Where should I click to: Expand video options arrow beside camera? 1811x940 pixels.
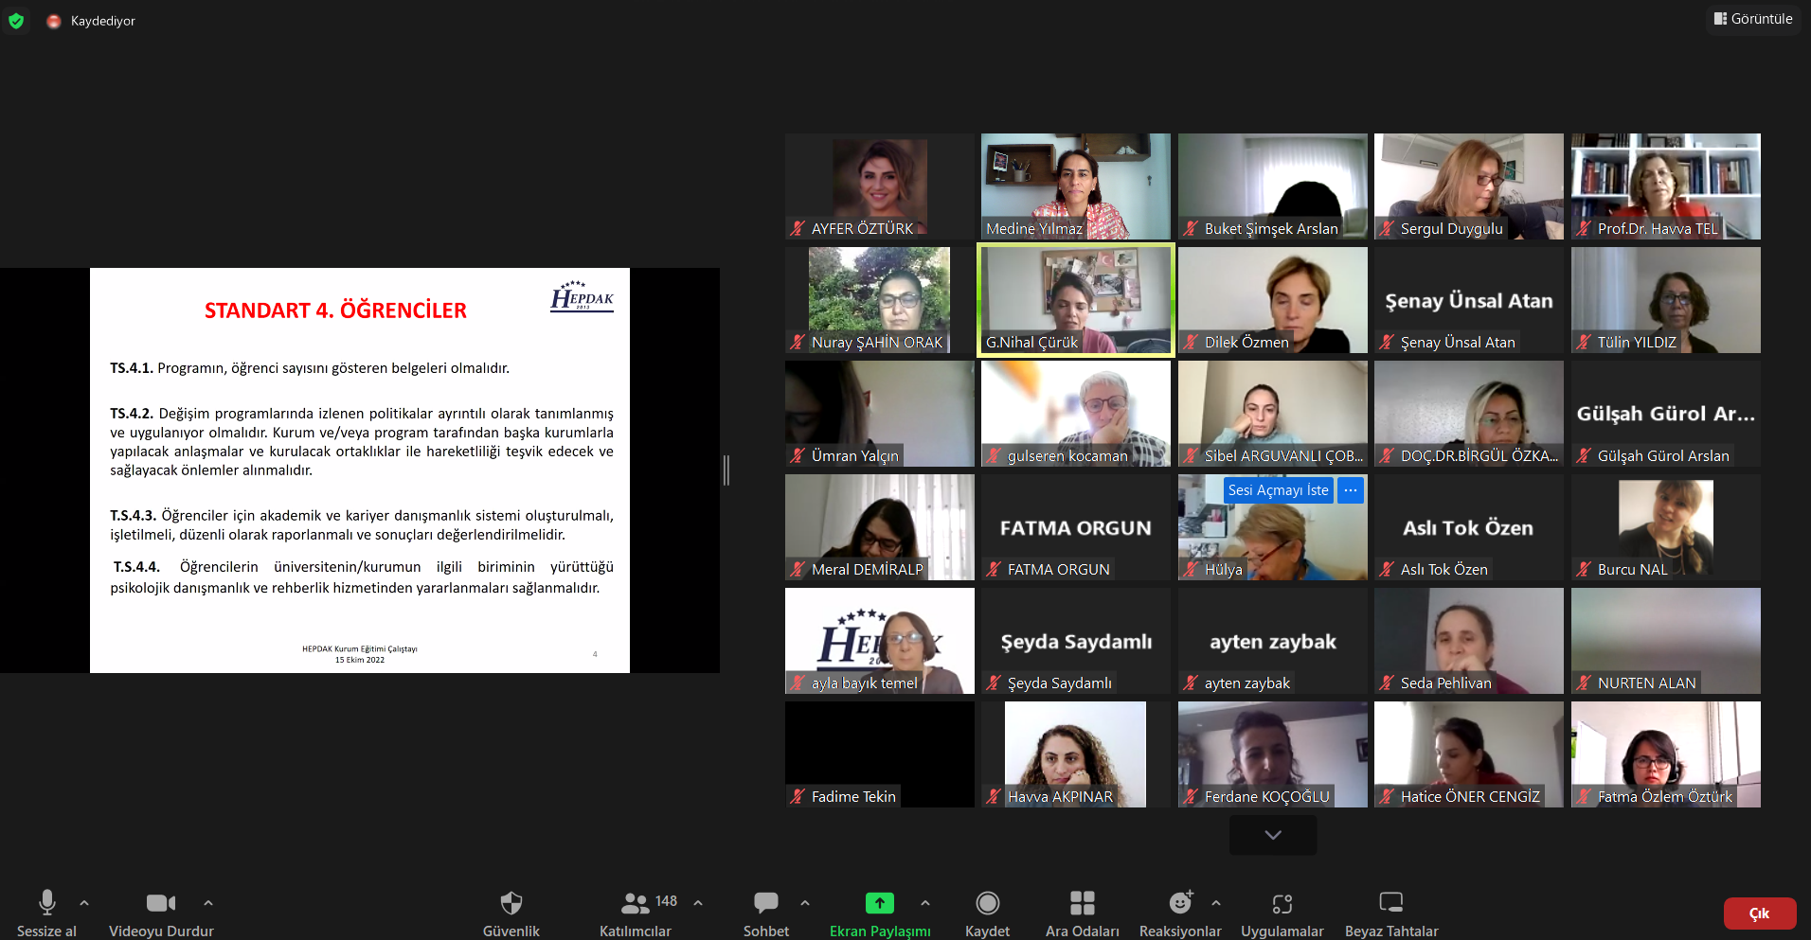(208, 903)
